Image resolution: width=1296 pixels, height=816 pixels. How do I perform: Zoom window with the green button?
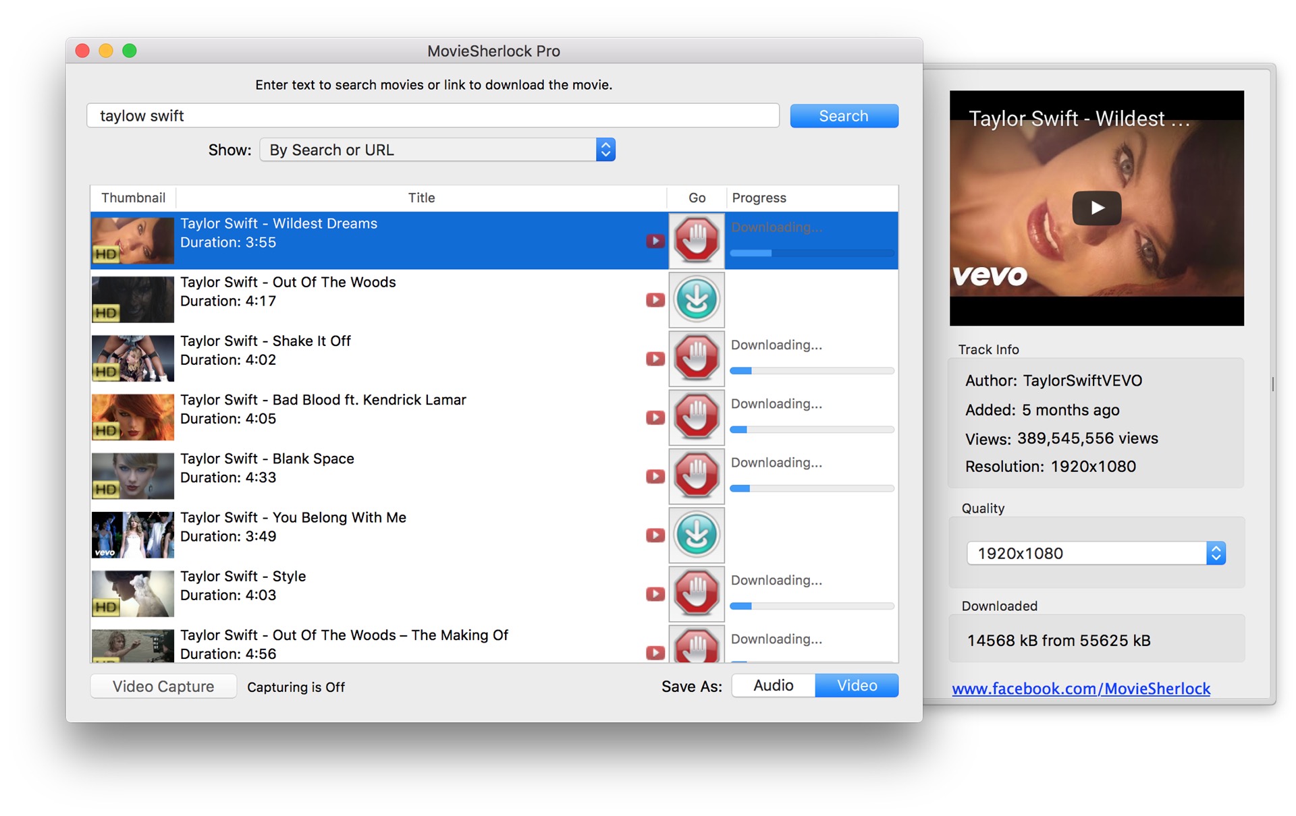(130, 51)
